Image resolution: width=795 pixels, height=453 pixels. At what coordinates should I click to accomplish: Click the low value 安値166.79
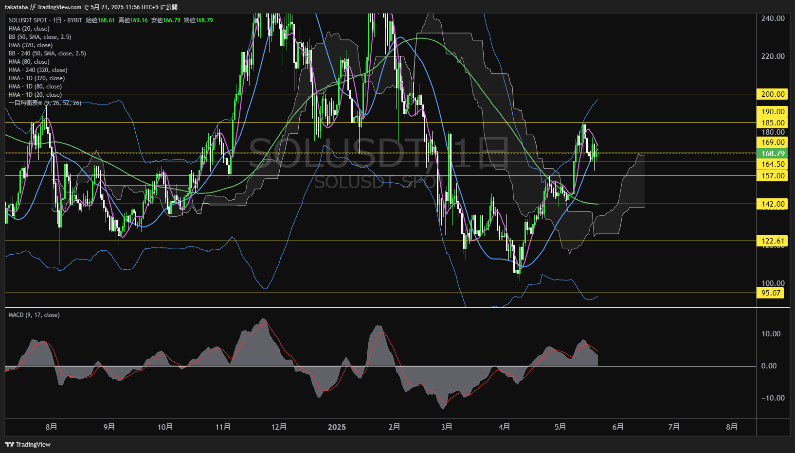pyautogui.click(x=165, y=20)
